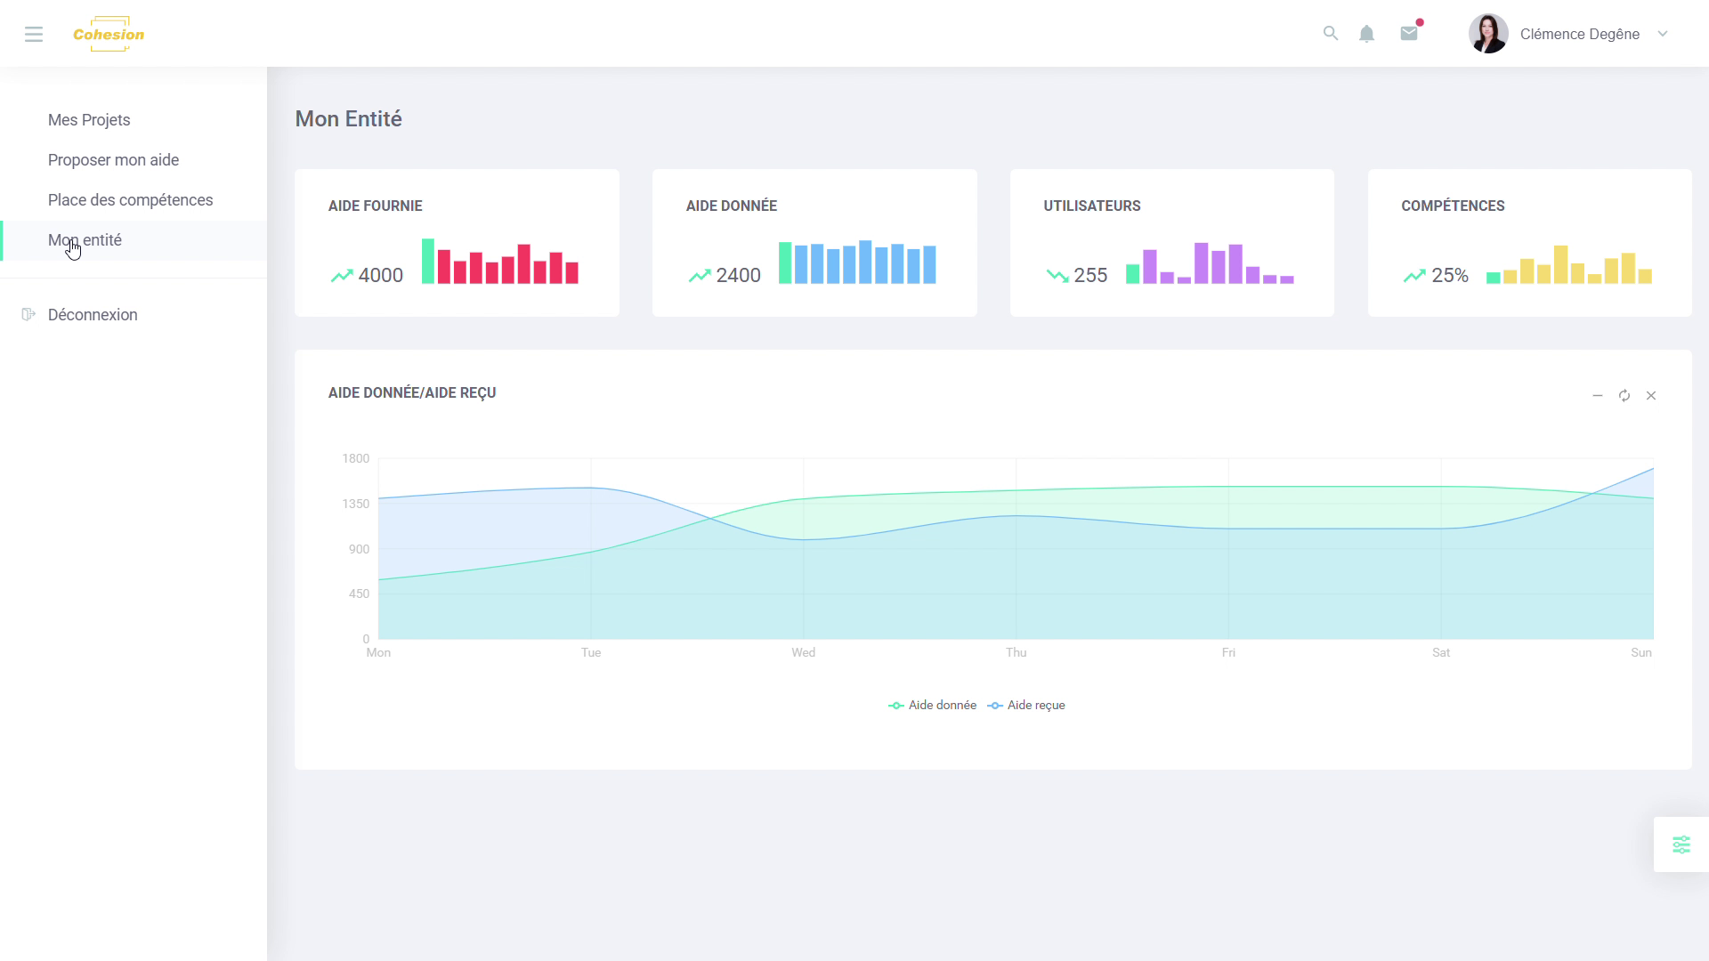
Task: Click the Proposer mon aide link
Action: pos(113,160)
